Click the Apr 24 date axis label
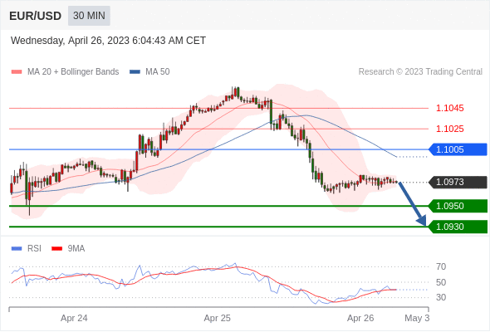This screenshot has width=490, height=332. (x=74, y=318)
